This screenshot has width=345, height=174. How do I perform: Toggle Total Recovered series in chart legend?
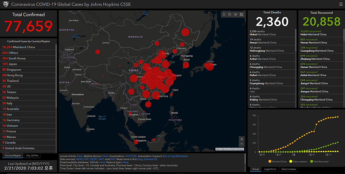(319, 162)
